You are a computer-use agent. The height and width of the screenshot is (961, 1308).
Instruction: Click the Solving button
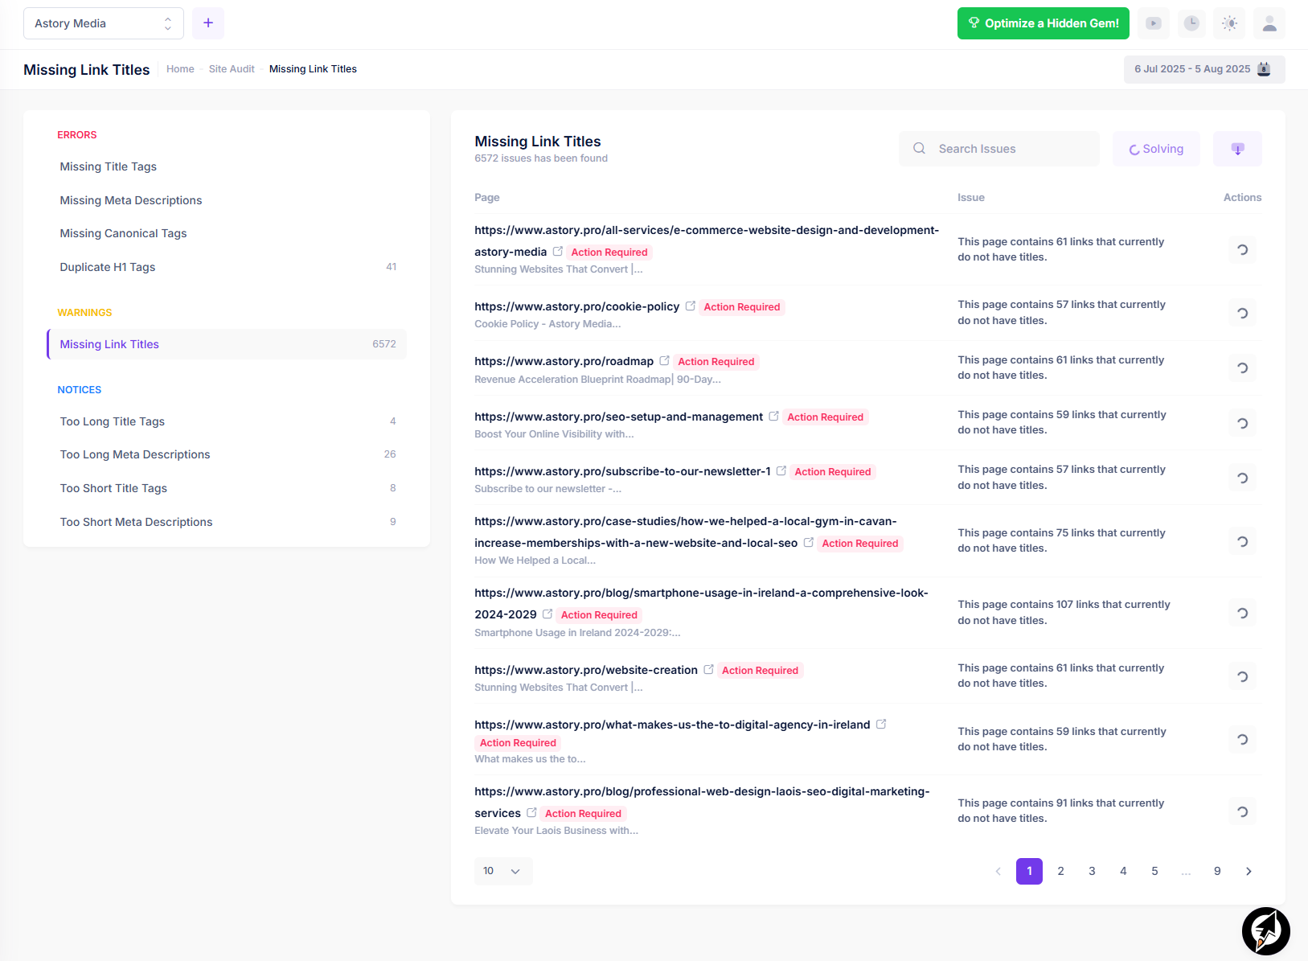coord(1156,149)
